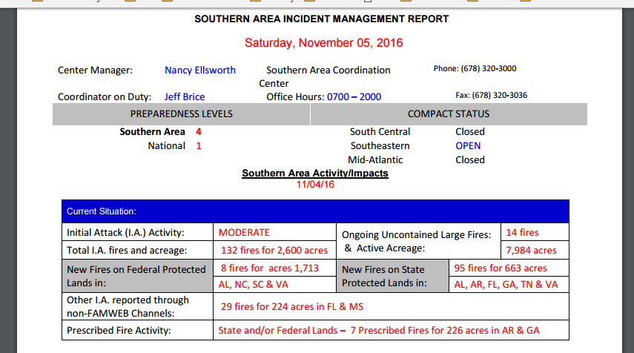Viewport: 634px width, 353px height.
Task: Click the 'Southern Area Activity/Impacts' underlined heading
Action: point(315,173)
